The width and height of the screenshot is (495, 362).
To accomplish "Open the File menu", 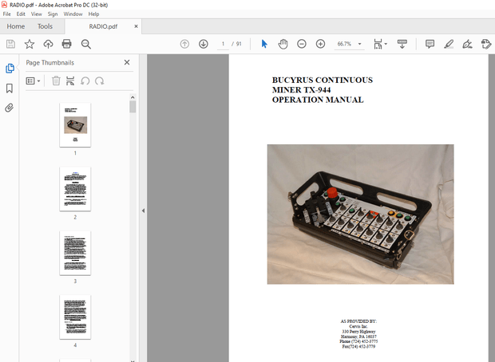I will pyautogui.click(x=6, y=14).
